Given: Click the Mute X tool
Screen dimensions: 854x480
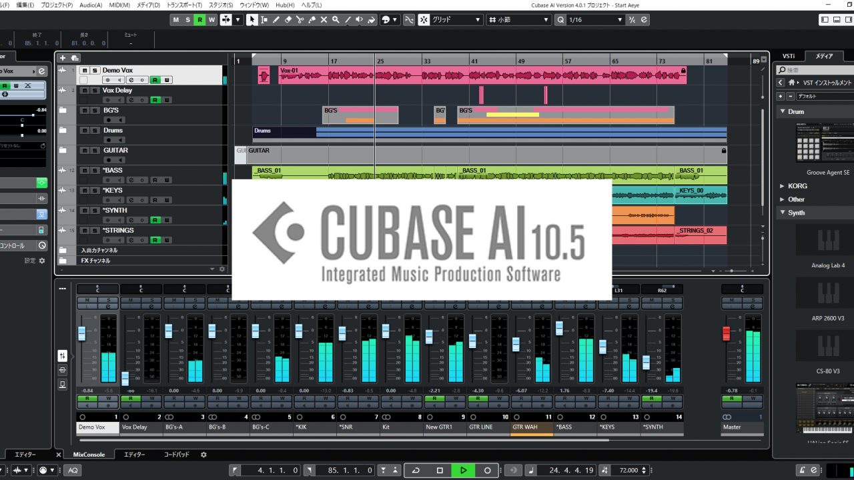Looking at the screenshot, I should 324,20.
